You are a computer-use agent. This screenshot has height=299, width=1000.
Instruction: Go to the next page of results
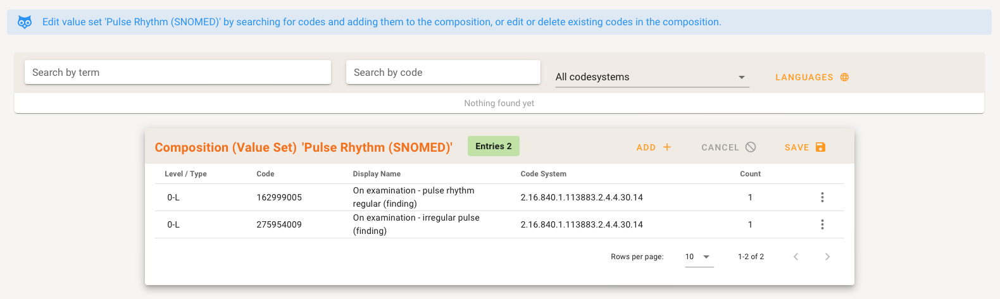pos(827,257)
